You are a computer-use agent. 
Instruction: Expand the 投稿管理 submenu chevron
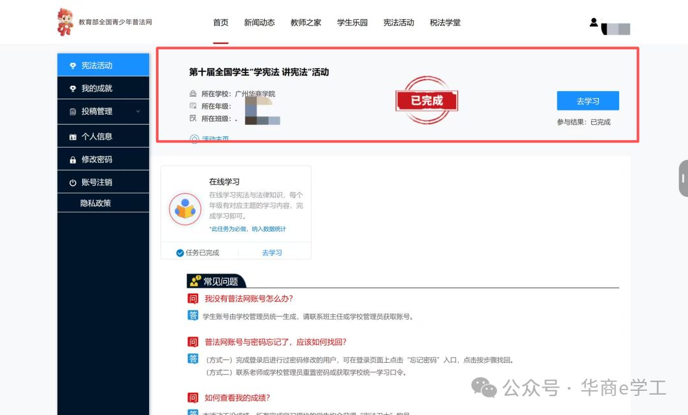click(x=138, y=111)
